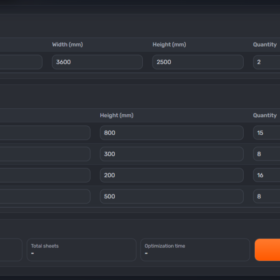Click the Quantity field in the 500 height row
The height and width of the screenshot is (280, 280).
click(266, 196)
